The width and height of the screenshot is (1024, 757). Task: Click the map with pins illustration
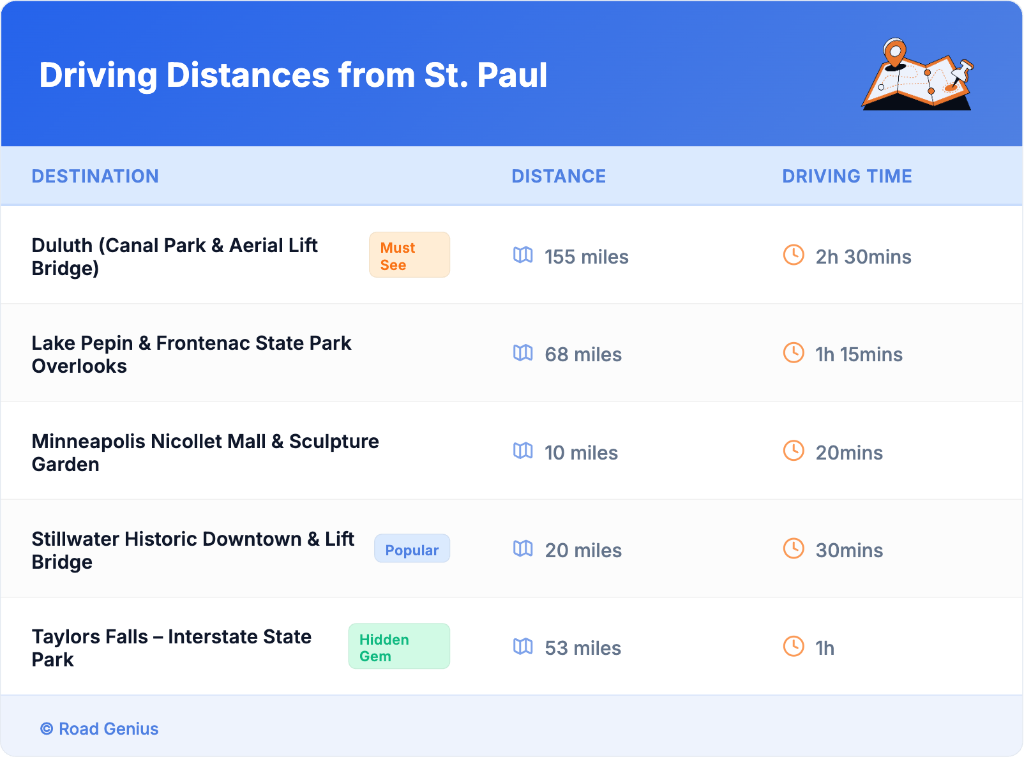[x=917, y=75]
